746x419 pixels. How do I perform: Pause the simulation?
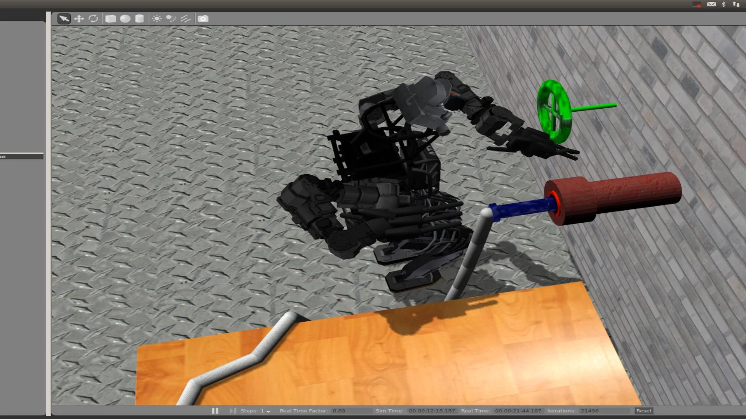(215, 410)
